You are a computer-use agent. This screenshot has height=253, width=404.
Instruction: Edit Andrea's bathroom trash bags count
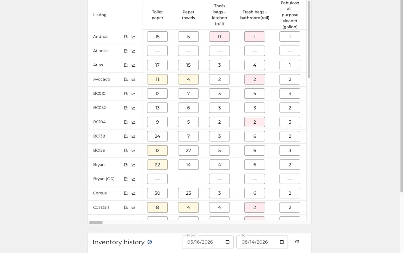255,37
